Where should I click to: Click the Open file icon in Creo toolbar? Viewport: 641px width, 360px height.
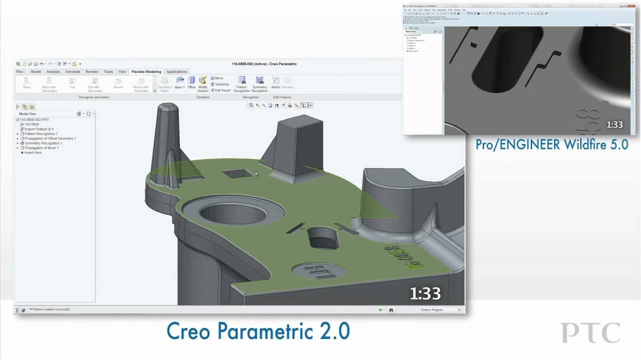30,64
